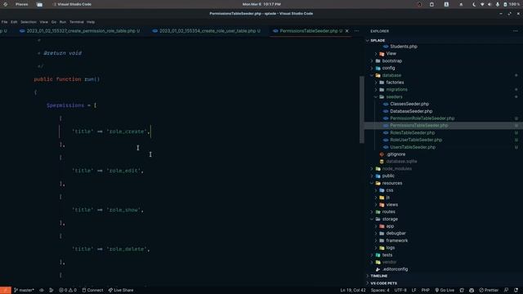The height and width of the screenshot is (294, 523).
Task: Click the .editorconfig file icon
Action: point(378,269)
